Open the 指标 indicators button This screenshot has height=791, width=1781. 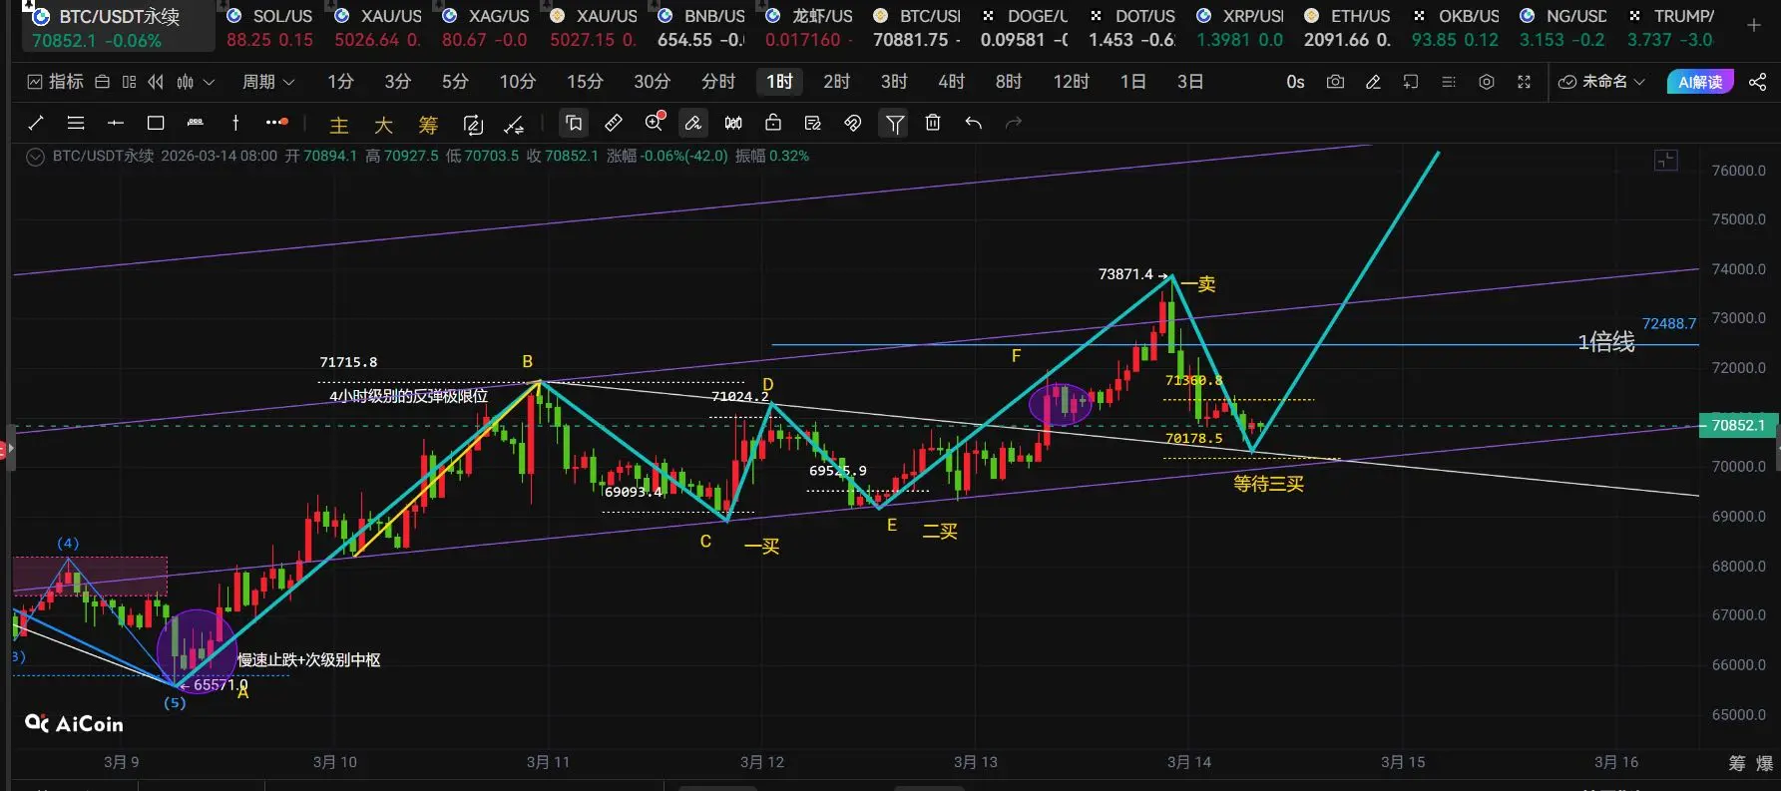56,82
